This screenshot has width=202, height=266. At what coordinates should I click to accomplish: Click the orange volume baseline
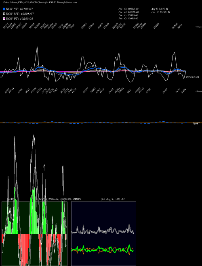101,123
